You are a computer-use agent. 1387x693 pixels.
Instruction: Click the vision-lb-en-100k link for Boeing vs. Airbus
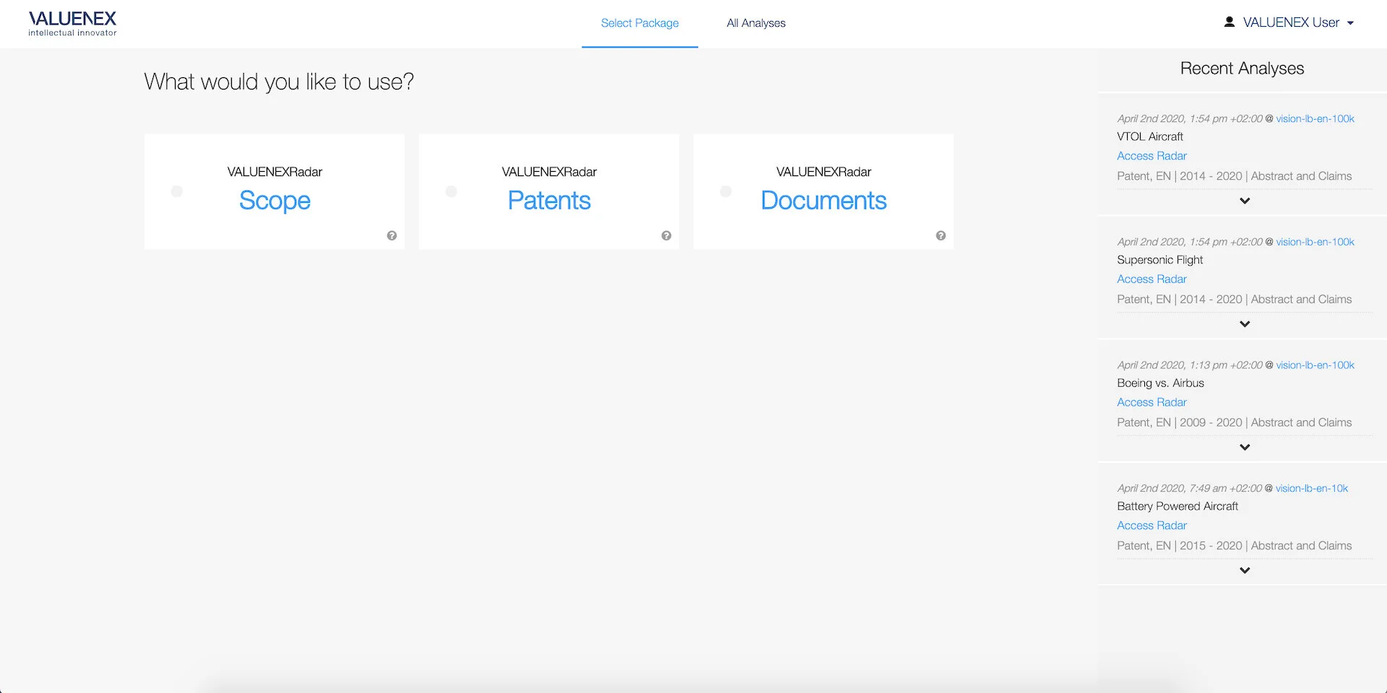[1315, 365]
